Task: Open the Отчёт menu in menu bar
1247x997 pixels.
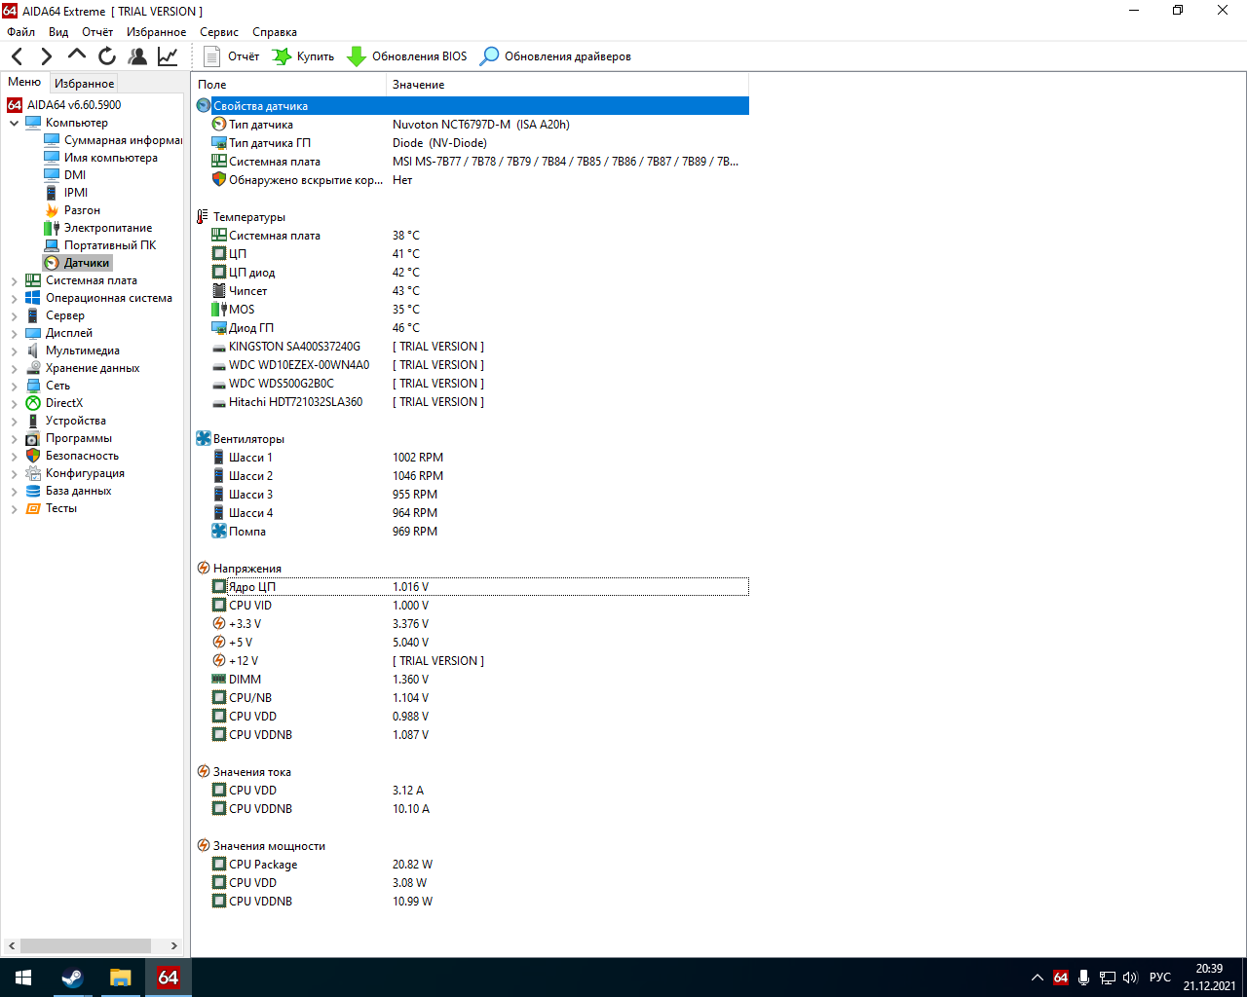Action: coord(97,32)
